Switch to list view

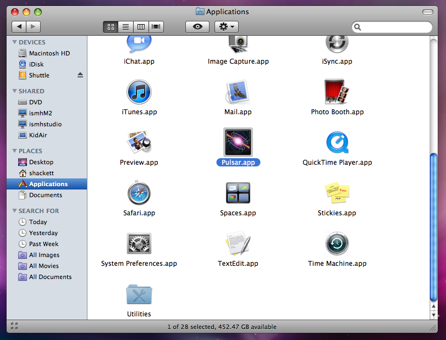click(x=126, y=27)
